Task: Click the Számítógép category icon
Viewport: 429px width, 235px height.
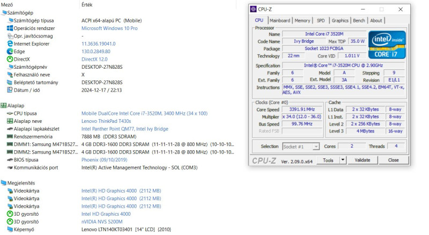Action: click(x=4, y=12)
